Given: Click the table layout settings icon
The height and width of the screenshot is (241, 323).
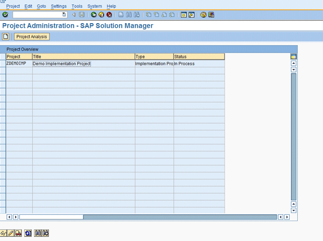Looking at the screenshot, I should click(x=293, y=56).
